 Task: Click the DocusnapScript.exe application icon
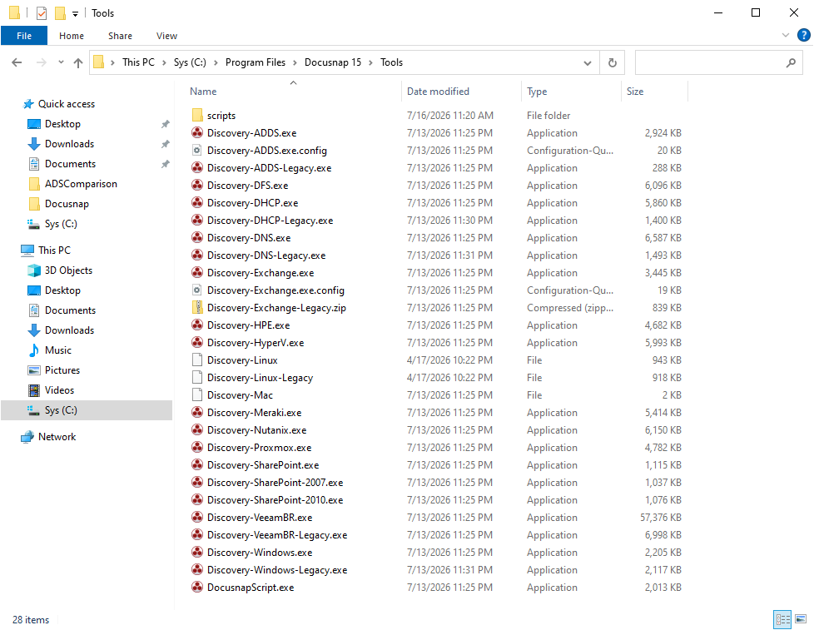pos(197,588)
